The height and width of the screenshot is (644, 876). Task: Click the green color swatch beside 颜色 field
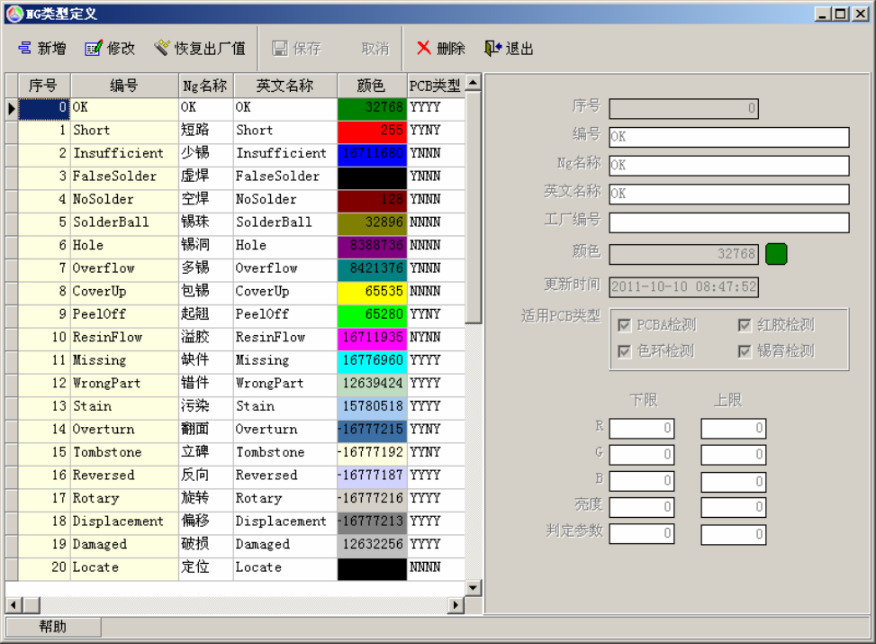point(776,254)
